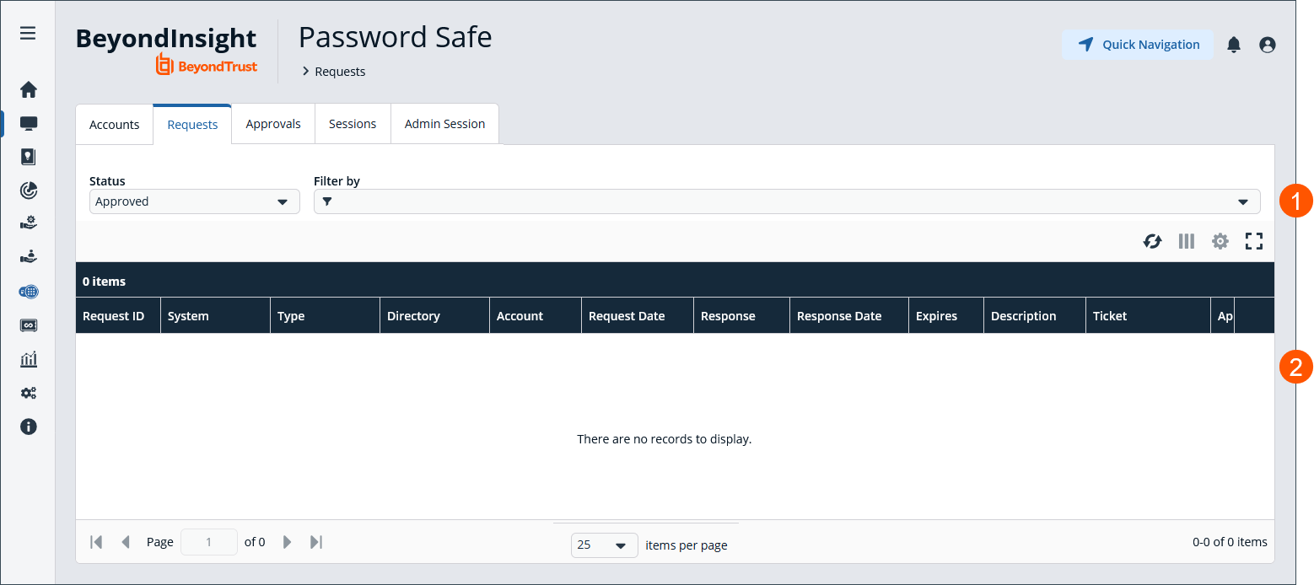
Task: Switch to the Approvals tab
Action: (272, 123)
